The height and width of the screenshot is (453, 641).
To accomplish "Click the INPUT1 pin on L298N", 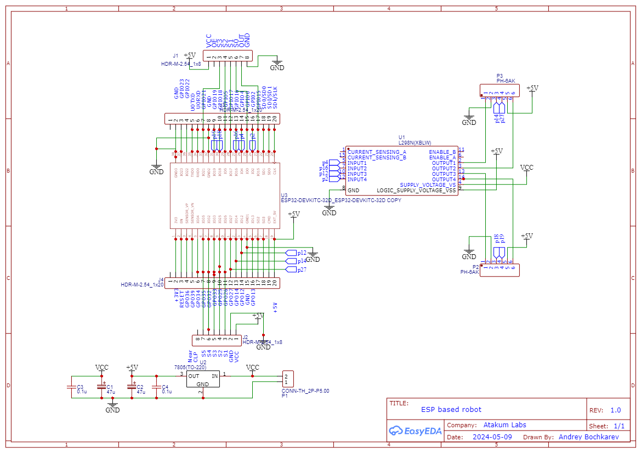I will [x=357, y=163].
